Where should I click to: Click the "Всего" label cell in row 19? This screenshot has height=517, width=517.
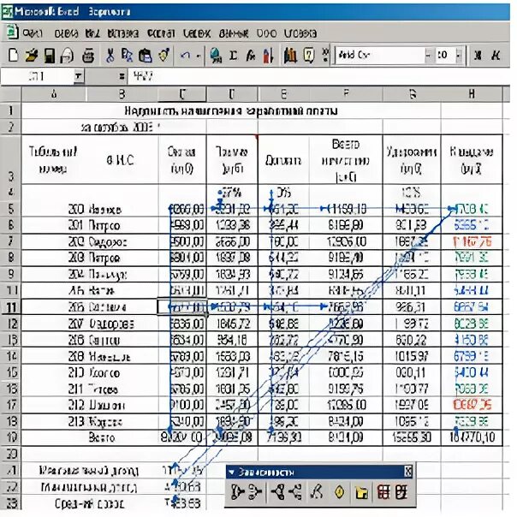click(102, 437)
